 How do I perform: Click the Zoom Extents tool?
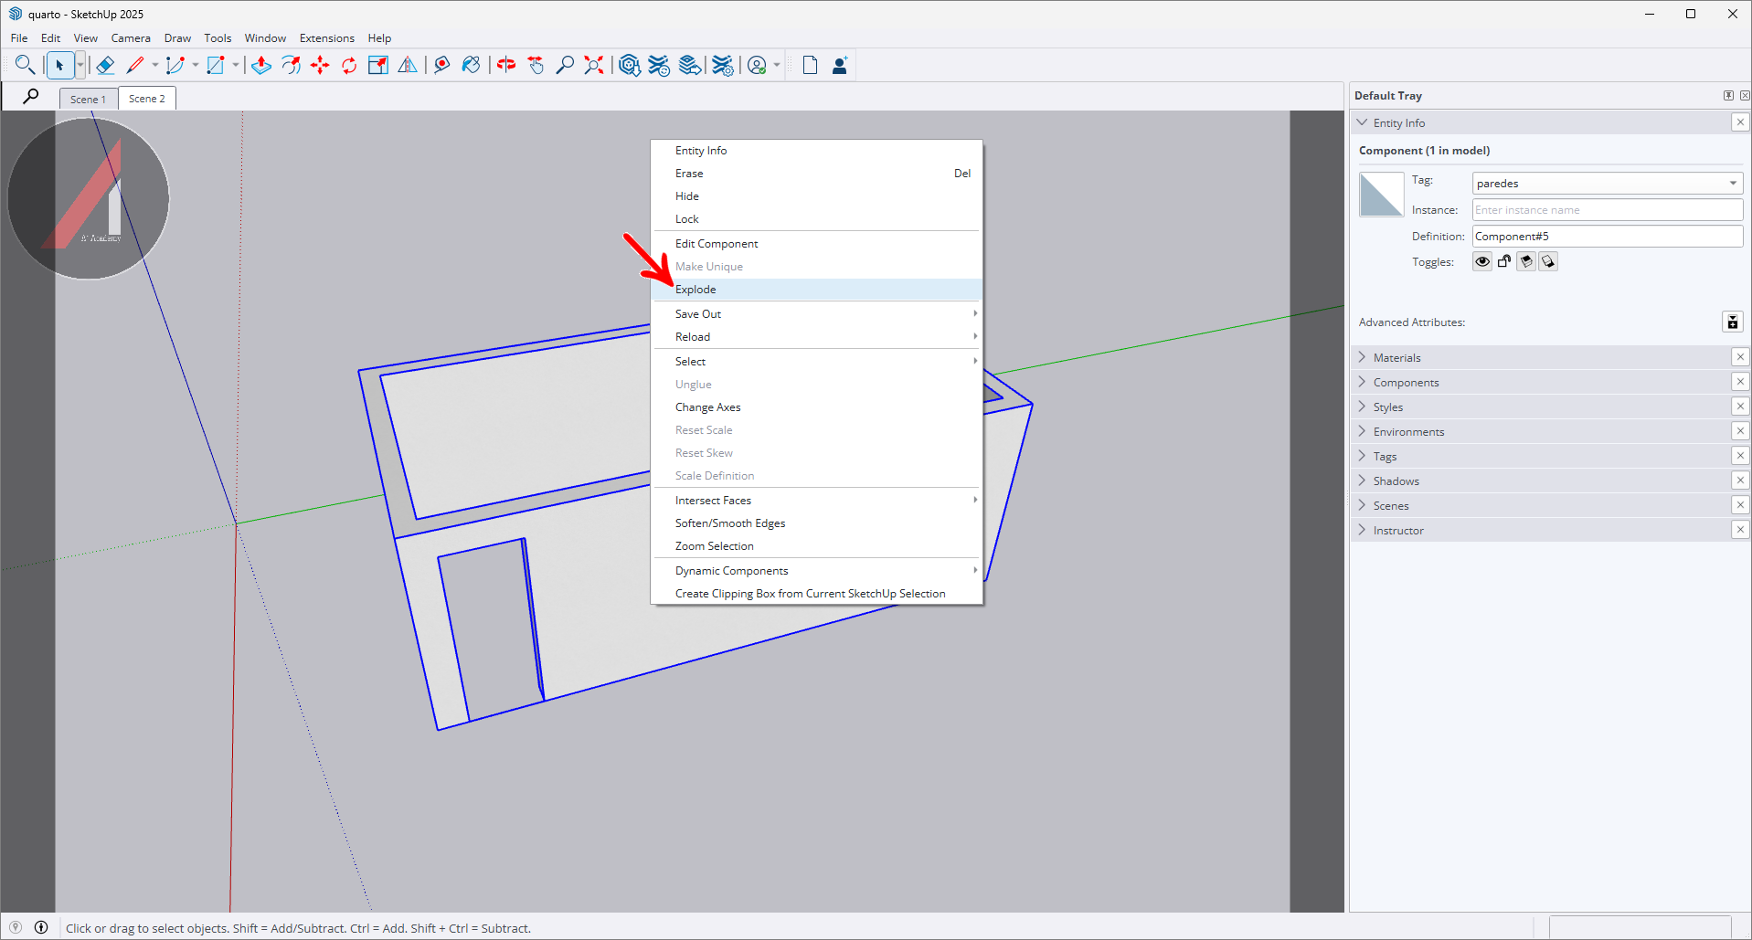coord(594,65)
